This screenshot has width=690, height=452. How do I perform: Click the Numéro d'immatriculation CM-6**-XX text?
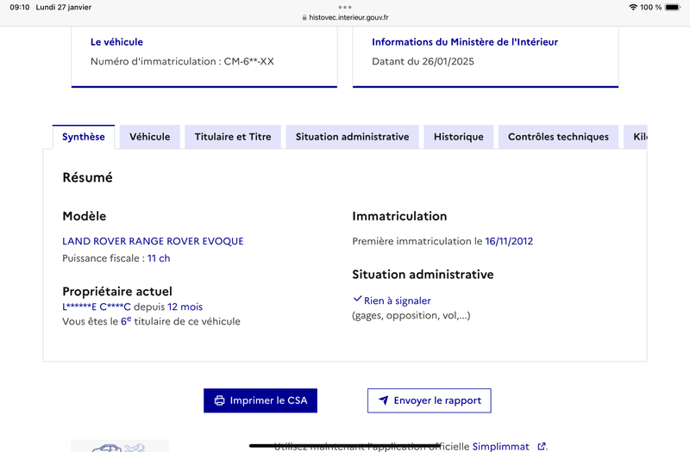pos(182,61)
